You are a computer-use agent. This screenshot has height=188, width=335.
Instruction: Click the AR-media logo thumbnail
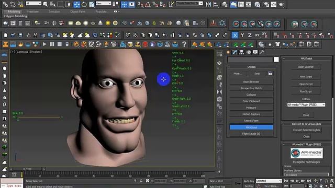coord(307,153)
